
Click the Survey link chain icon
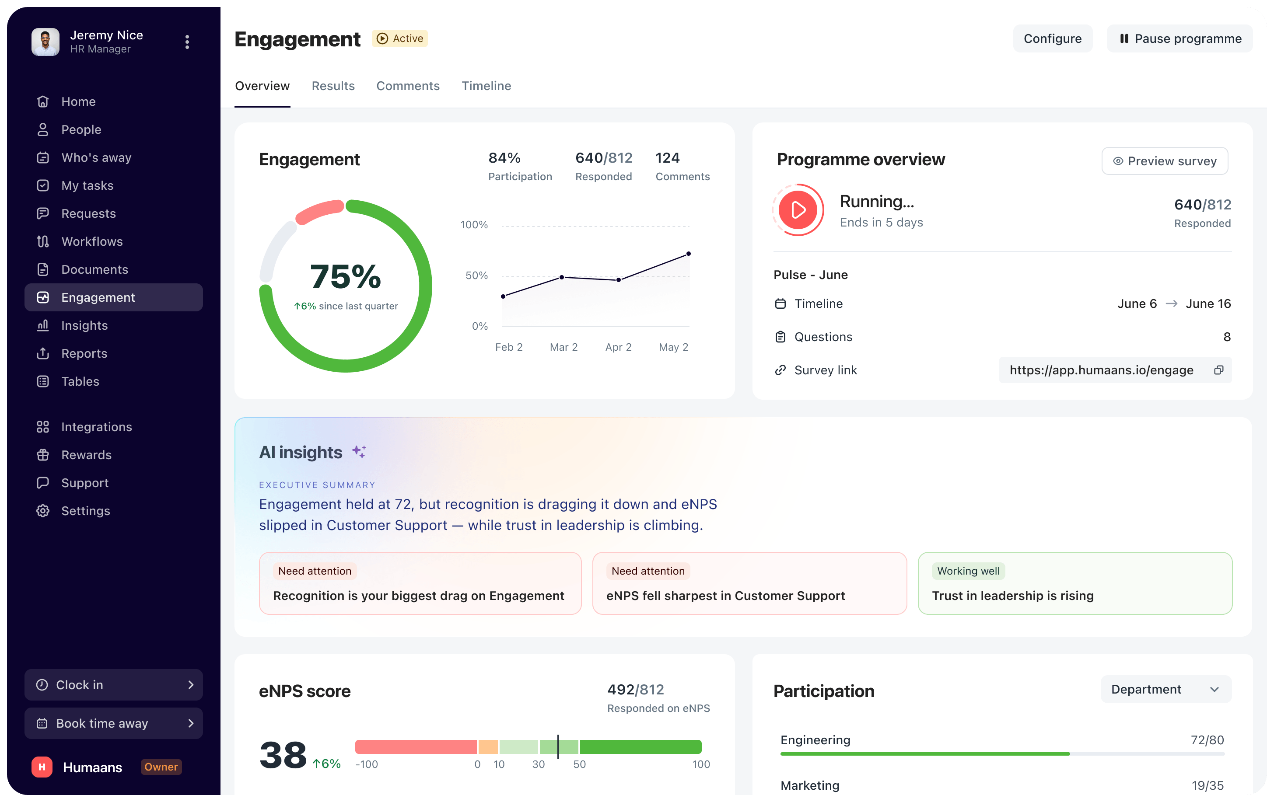click(x=780, y=370)
